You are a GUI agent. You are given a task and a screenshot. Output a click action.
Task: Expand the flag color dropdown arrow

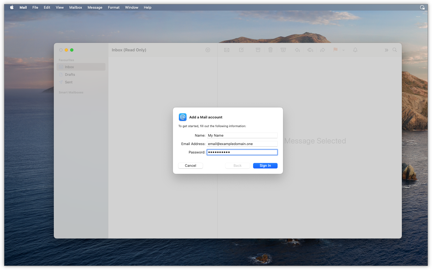click(x=343, y=50)
